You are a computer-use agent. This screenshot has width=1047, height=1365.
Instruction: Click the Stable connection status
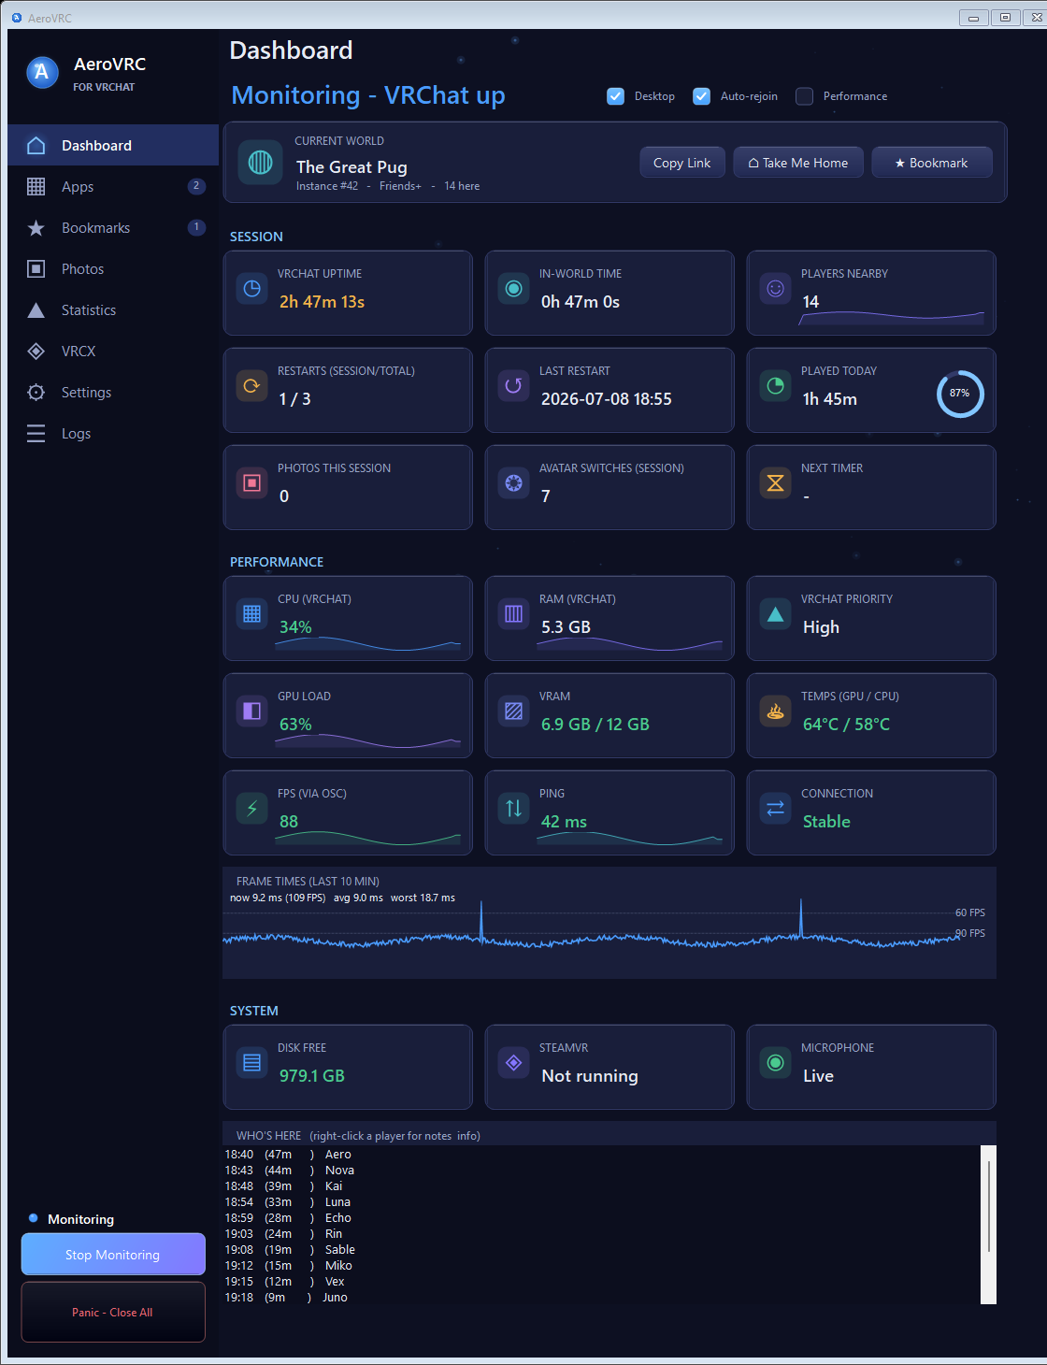(826, 822)
